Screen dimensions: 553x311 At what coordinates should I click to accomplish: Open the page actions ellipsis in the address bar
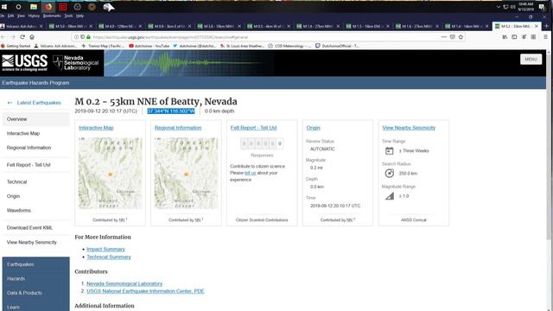tap(443, 36)
